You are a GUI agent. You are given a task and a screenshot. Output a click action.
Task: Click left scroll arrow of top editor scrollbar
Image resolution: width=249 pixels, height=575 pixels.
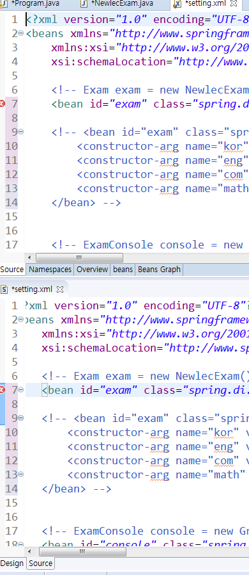point(29,258)
